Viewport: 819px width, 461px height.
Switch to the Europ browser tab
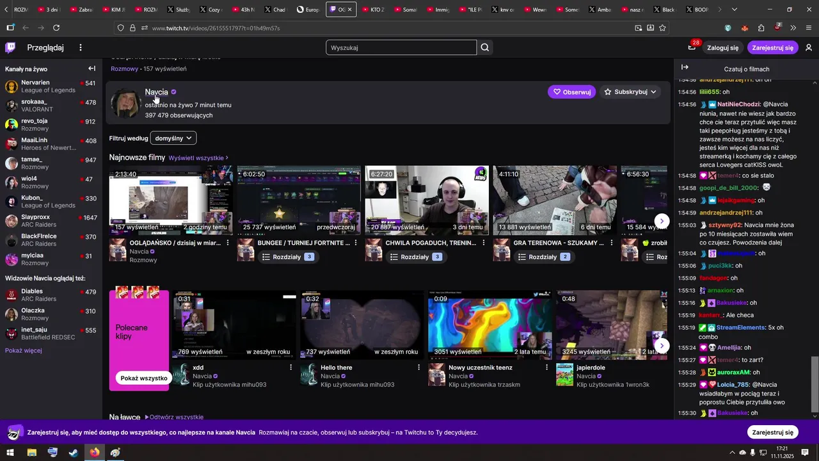(x=308, y=10)
